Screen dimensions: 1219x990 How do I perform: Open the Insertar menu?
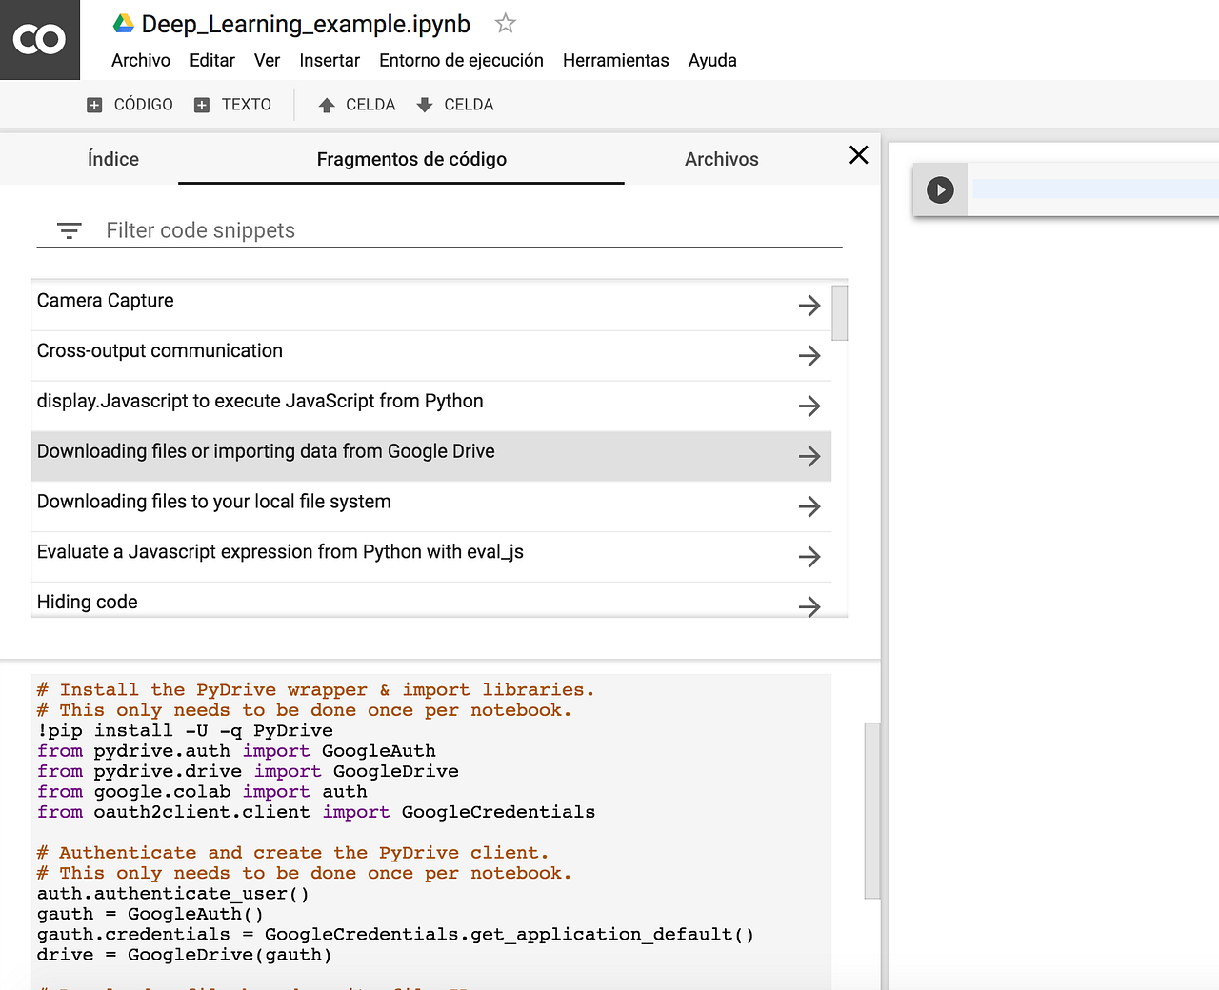point(330,60)
